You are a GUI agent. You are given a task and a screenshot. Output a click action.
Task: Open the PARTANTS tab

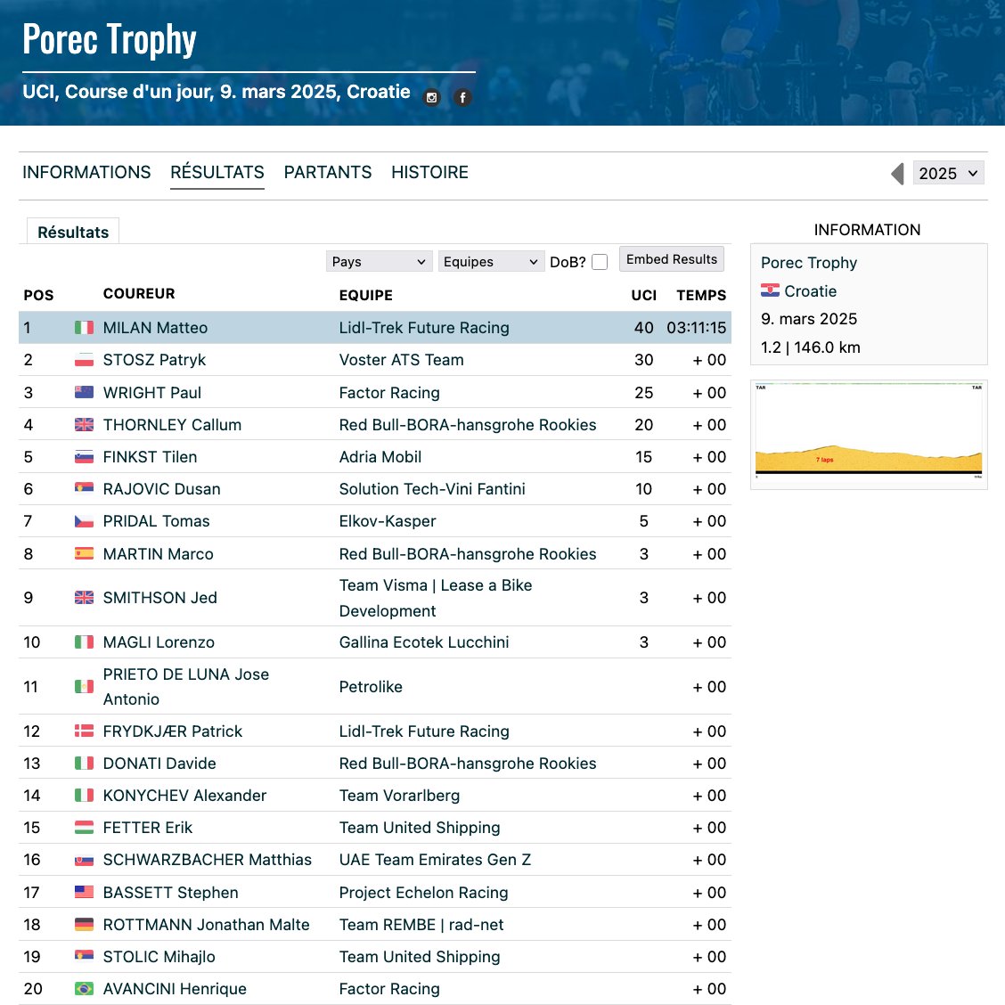click(328, 173)
